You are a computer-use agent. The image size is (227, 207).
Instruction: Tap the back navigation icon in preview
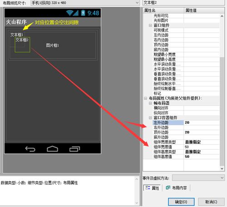pos(30,149)
